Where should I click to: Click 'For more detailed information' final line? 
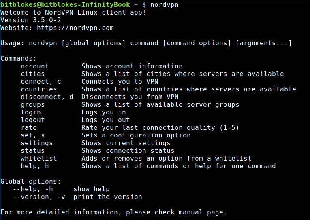tap(114, 212)
